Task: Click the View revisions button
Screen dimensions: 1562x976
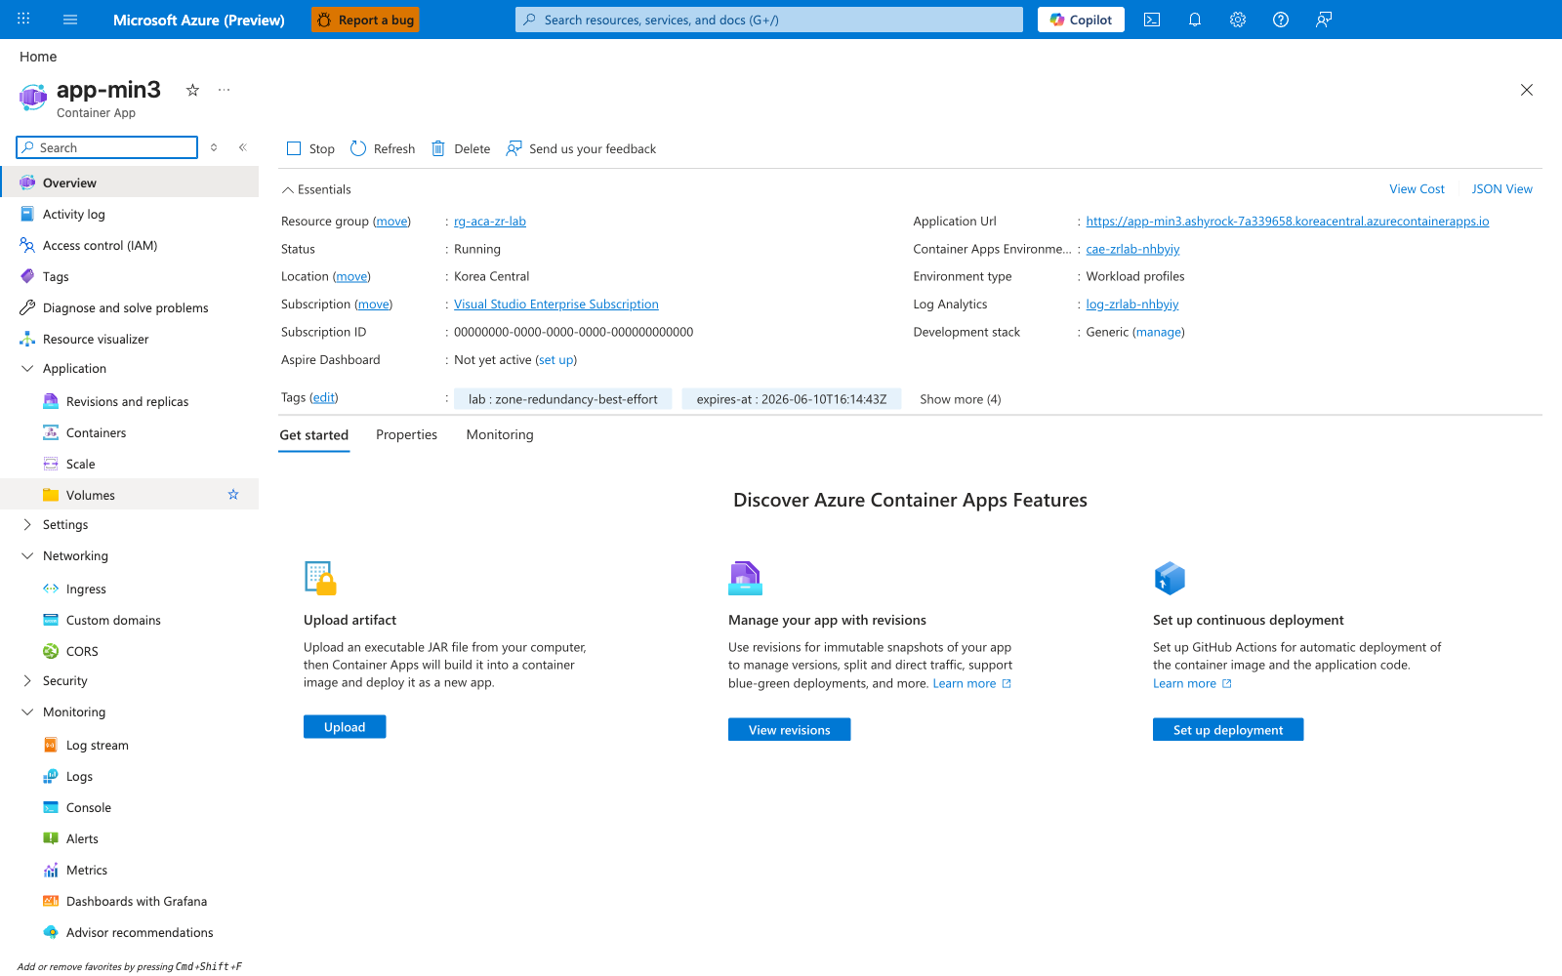Action: click(789, 730)
